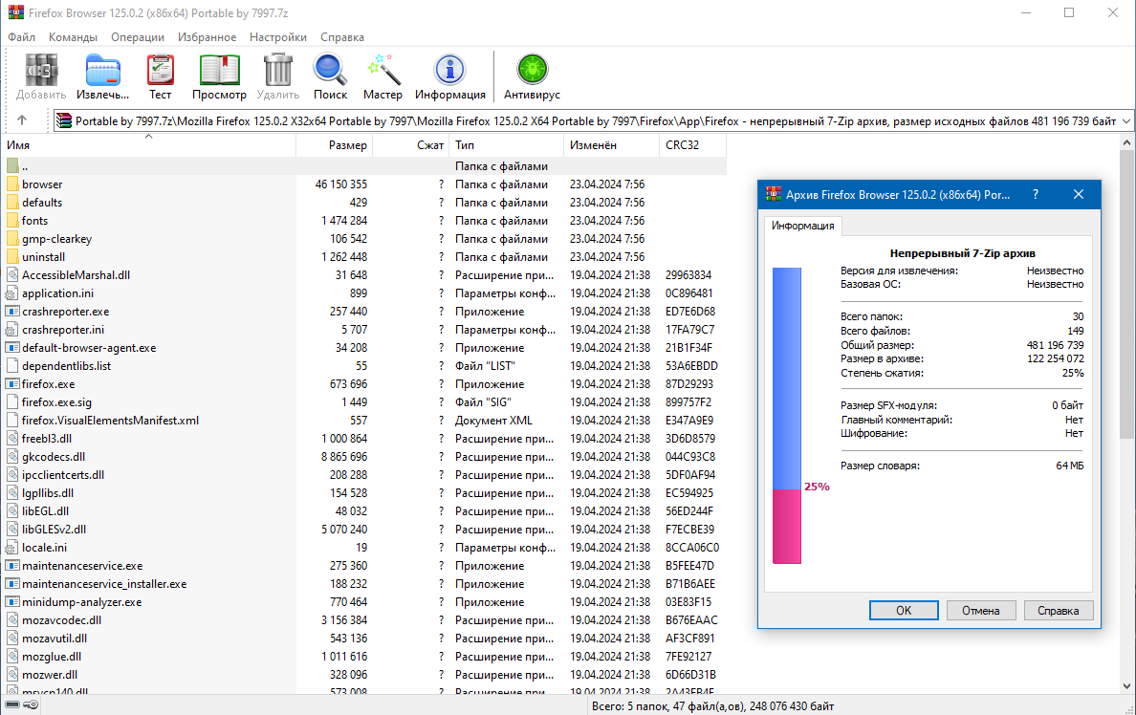Click the Отмена button
This screenshot has height=715, width=1136.
tap(981, 610)
